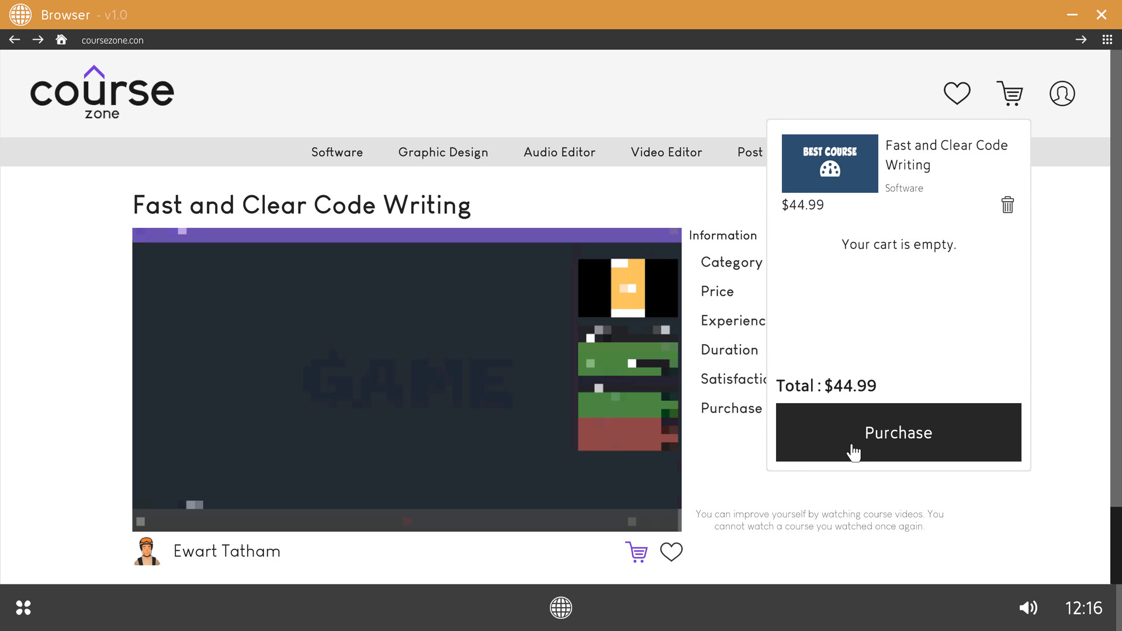Viewport: 1122px width, 631px height.
Task: Open the Audio Editor category
Action: [x=559, y=152]
